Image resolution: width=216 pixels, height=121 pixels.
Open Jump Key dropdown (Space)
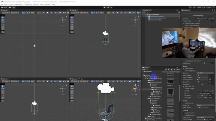pos(205,105)
